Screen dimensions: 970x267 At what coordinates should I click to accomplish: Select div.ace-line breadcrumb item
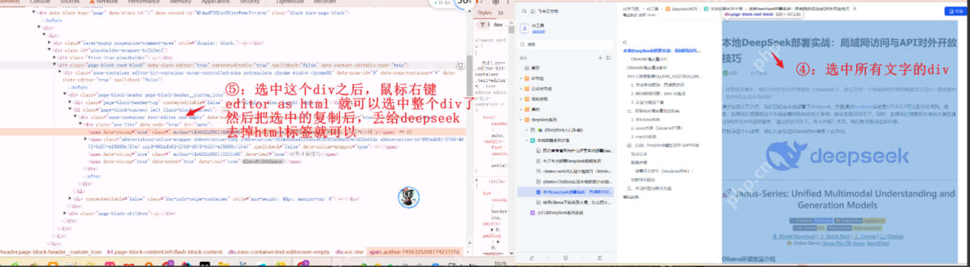pyautogui.click(x=350, y=251)
